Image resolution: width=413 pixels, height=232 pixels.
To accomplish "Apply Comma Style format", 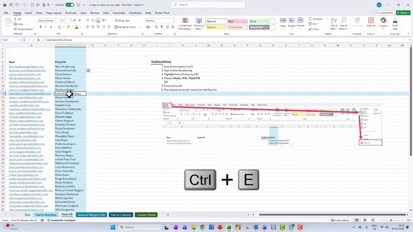I will pyautogui.click(x=161, y=27).
